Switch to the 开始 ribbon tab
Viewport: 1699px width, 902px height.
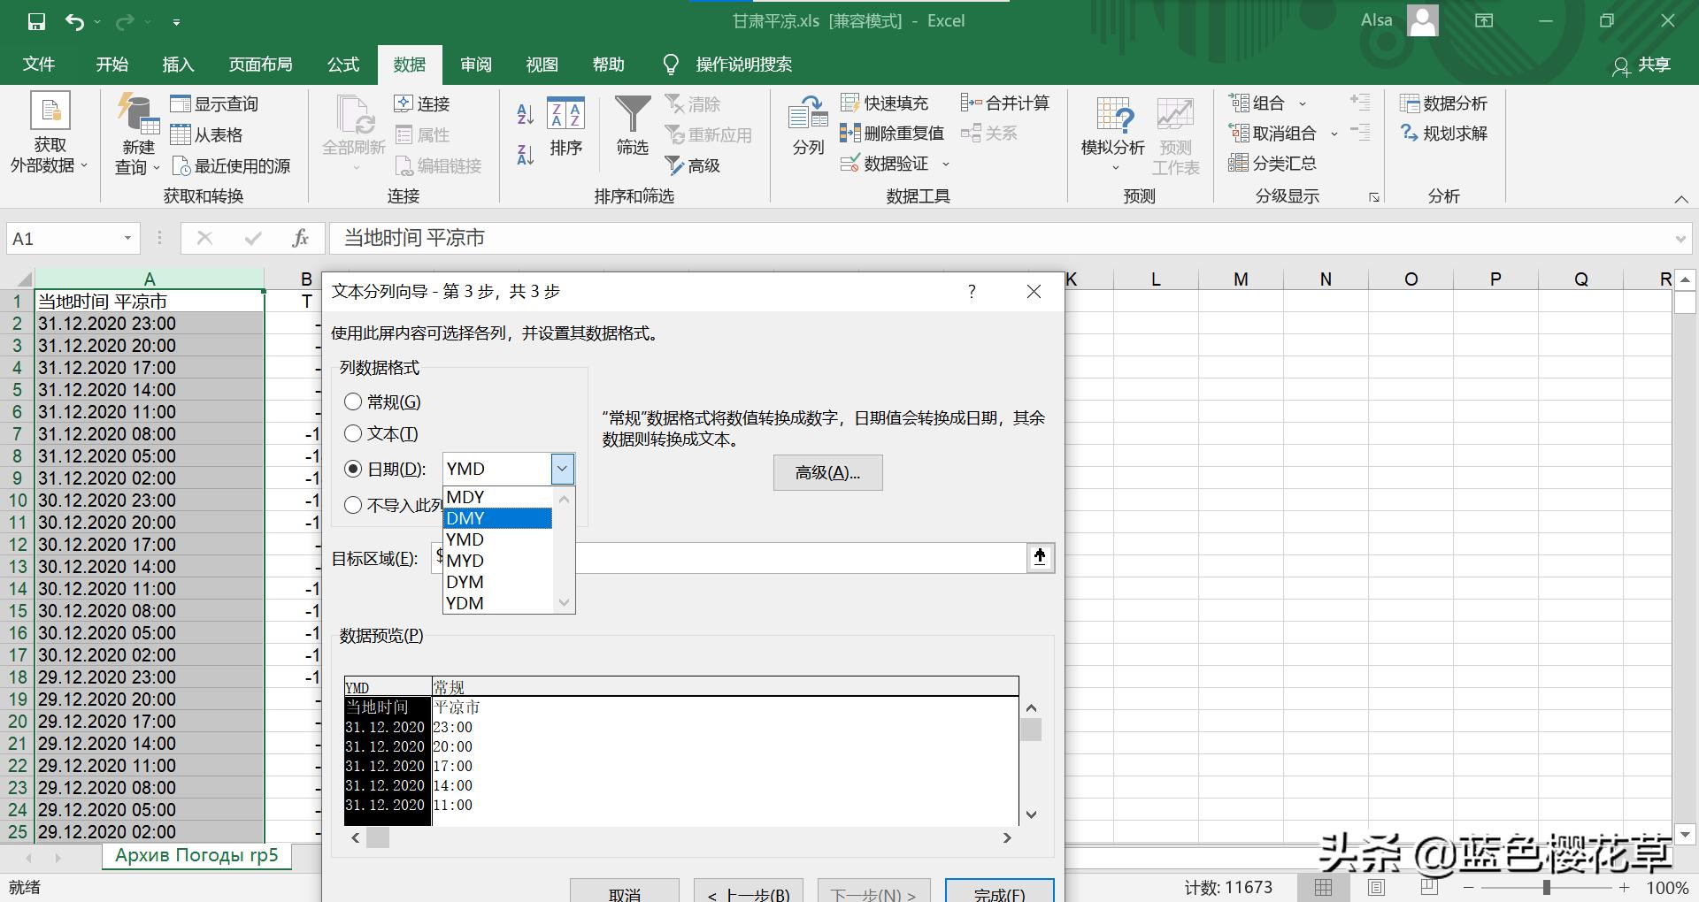coord(111,64)
